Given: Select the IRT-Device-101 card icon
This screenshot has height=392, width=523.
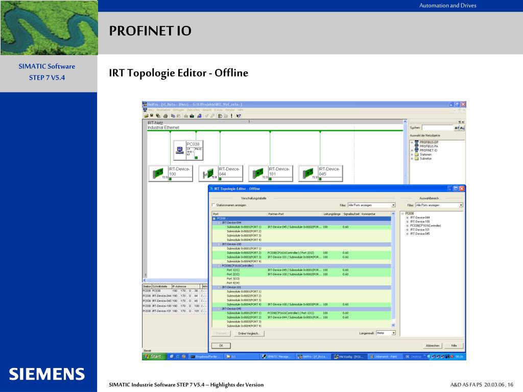Looking at the screenshot, I should (x=258, y=173).
